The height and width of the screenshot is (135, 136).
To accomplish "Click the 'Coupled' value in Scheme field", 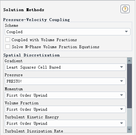I will (x=14, y=32).
